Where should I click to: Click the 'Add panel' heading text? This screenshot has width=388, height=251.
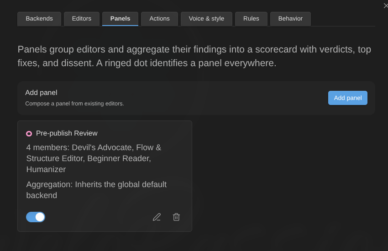(41, 93)
